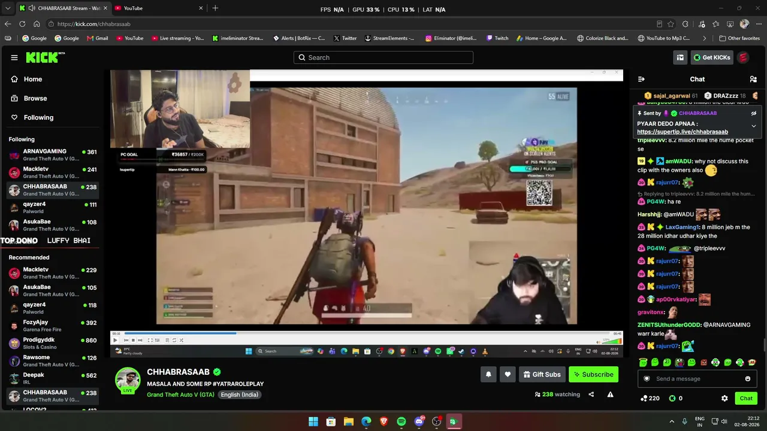Subscribe to CHHABRASAAB
This screenshot has width=767, height=431.
pyautogui.click(x=593, y=375)
